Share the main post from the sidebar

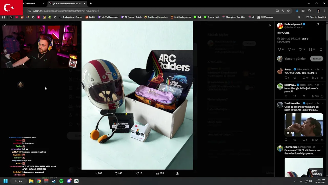pos(321,49)
